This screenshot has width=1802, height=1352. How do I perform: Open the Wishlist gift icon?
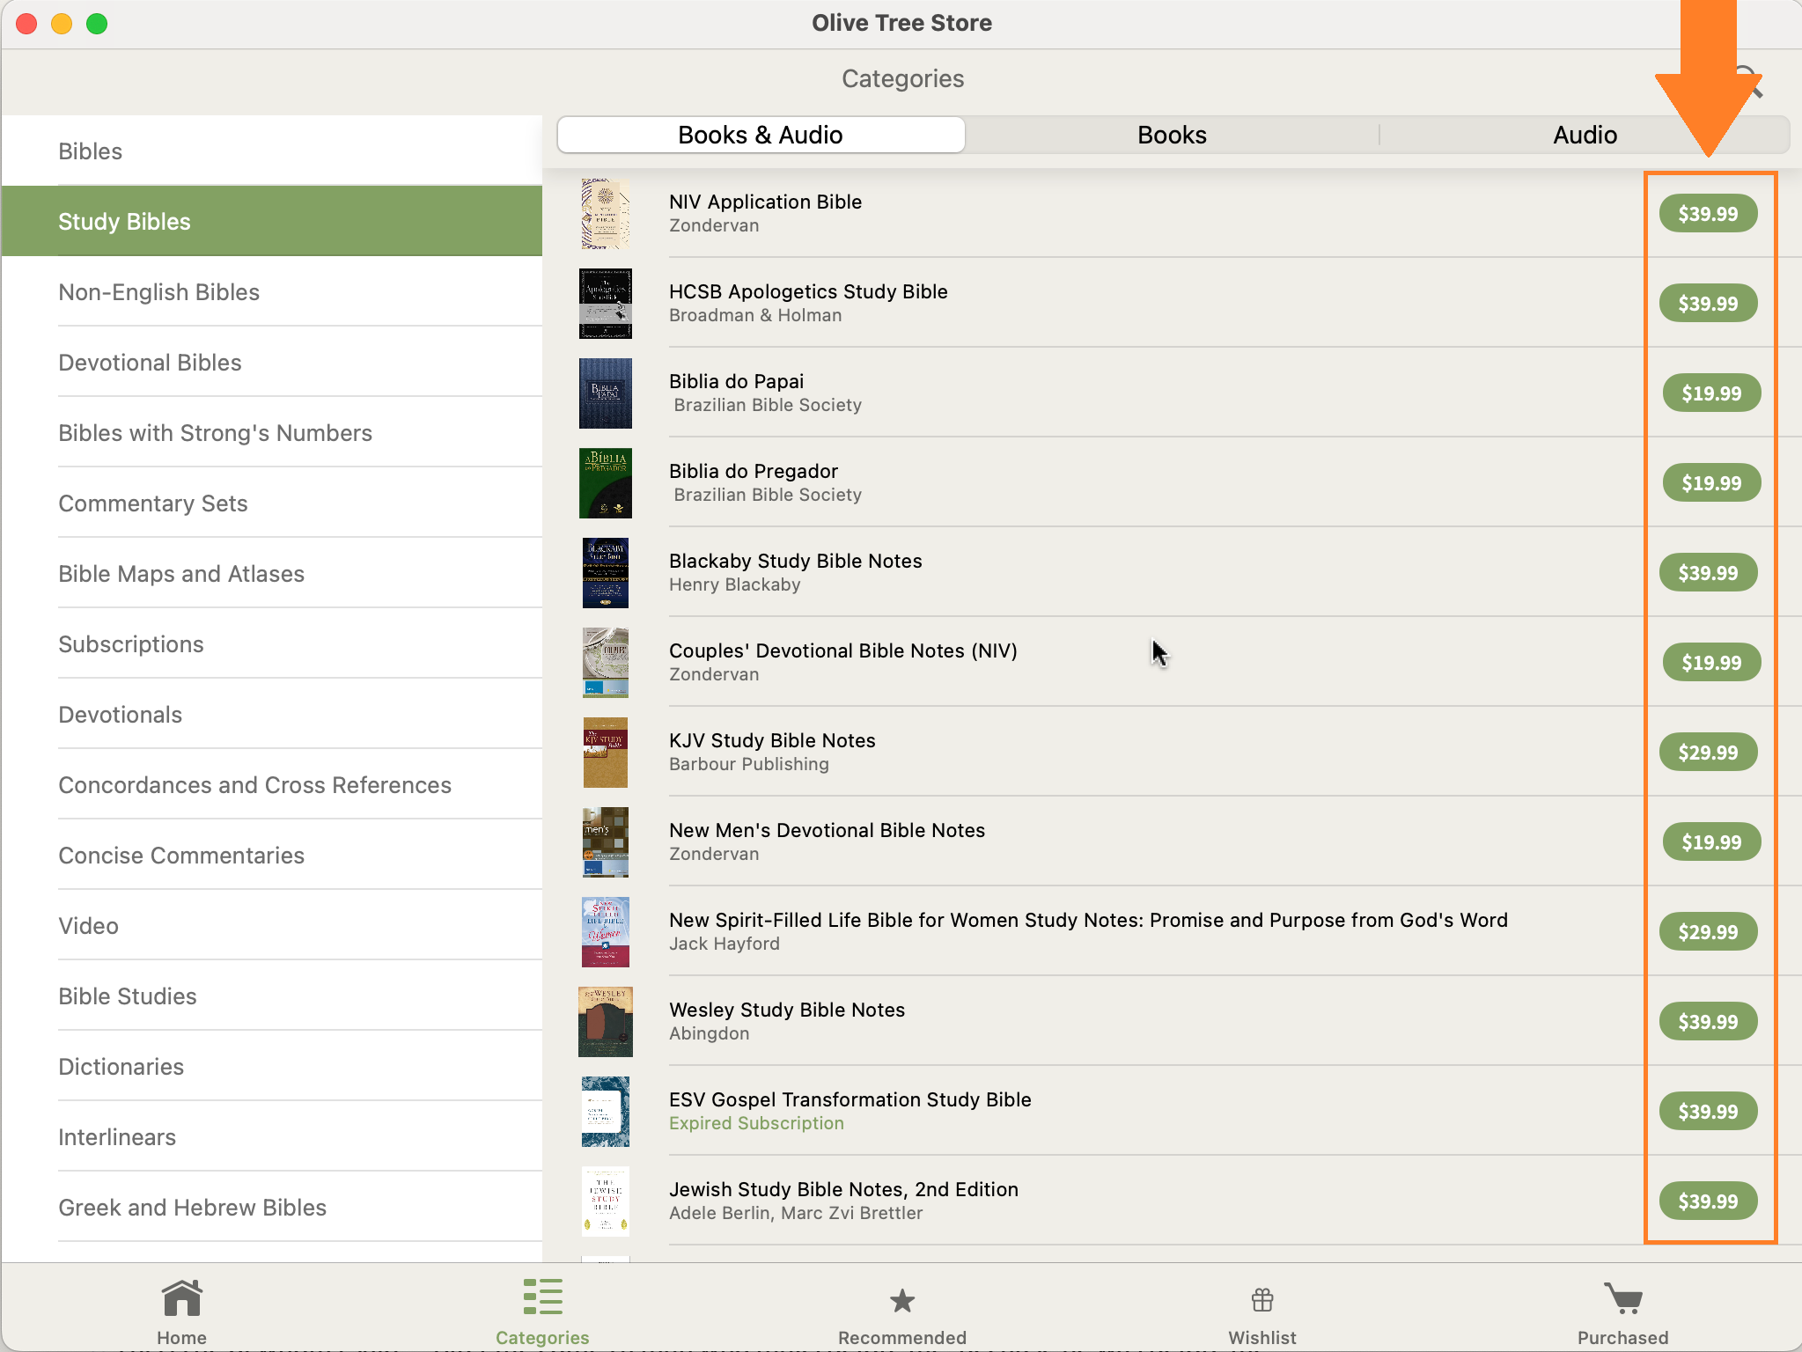pyautogui.click(x=1261, y=1299)
